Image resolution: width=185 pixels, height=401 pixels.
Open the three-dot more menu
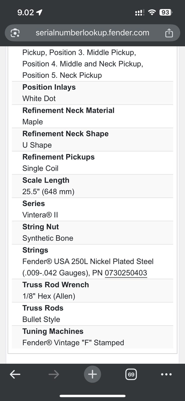pyautogui.click(x=166, y=374)
